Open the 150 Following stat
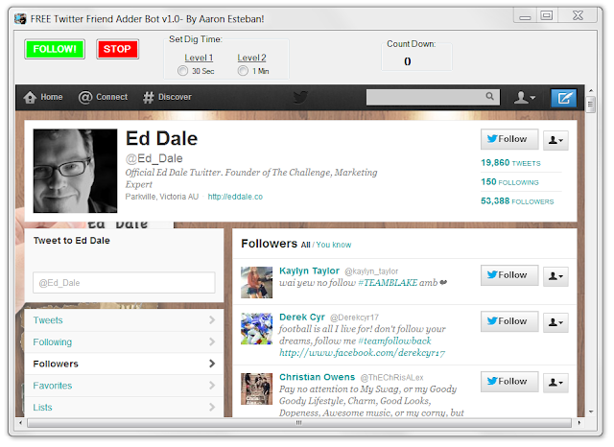This screenshot has height=447, width=614. 509,182
